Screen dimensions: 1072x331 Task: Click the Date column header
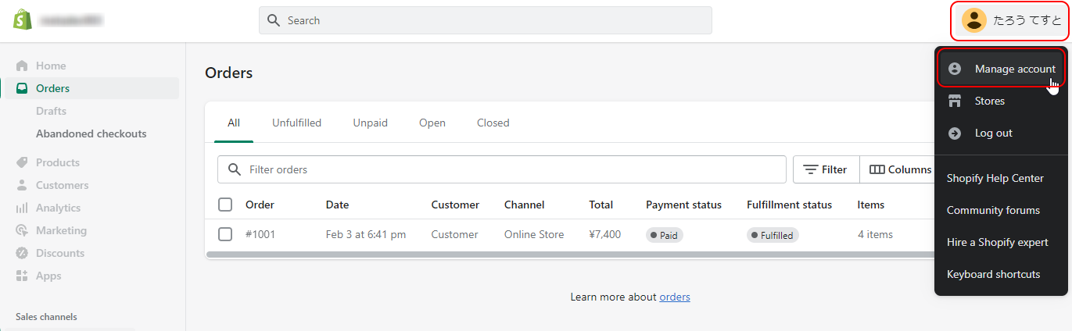[337, 205]
